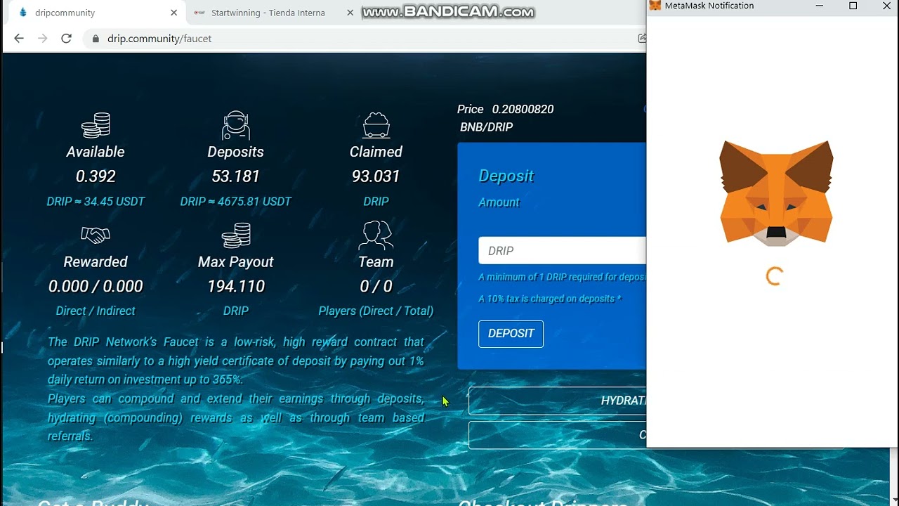Maximize the MetaMask Notification window
This screenshot has width=899, height=506.
click(x=853, y=6)
